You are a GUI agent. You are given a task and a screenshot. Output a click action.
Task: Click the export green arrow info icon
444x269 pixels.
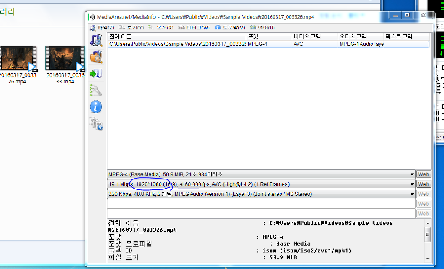click(96, 74)
